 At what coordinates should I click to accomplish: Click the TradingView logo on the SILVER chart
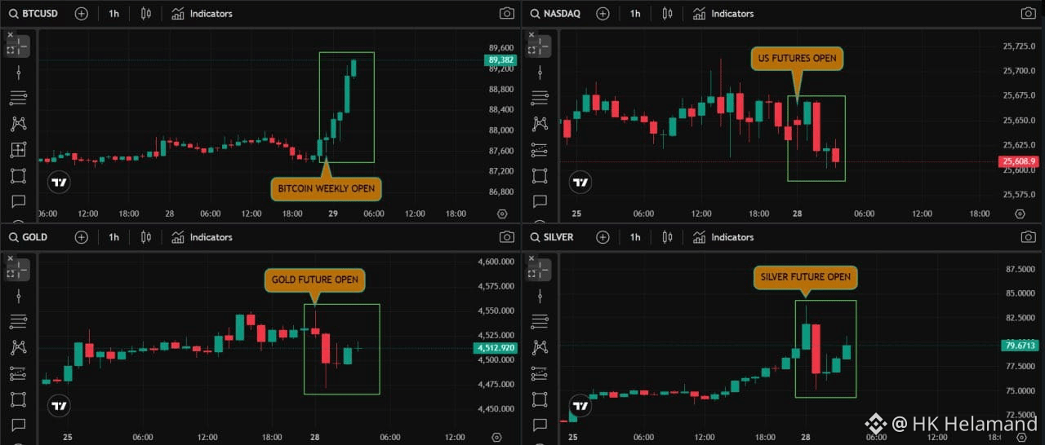(x=580, y=405)
